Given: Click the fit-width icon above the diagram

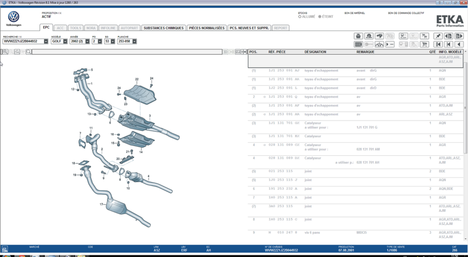Looking at the screenshot, I should [x=238, y=52].
